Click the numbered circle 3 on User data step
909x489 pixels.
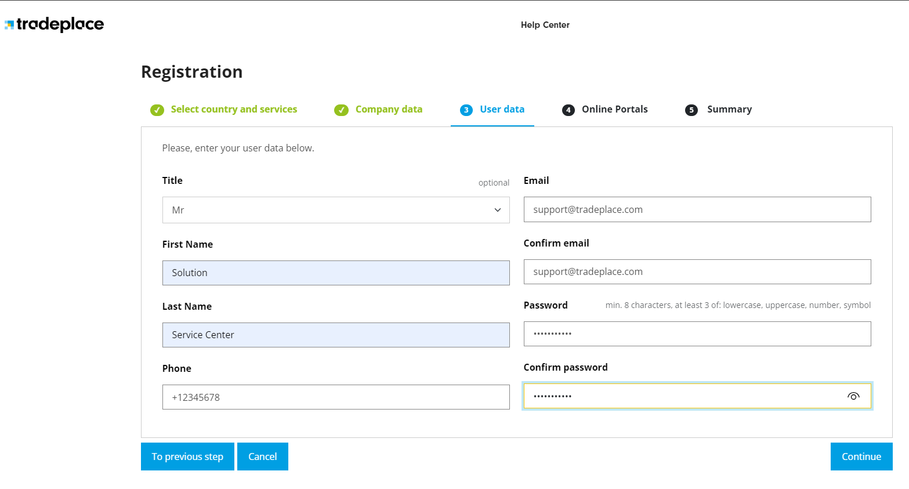coord(466,110)
